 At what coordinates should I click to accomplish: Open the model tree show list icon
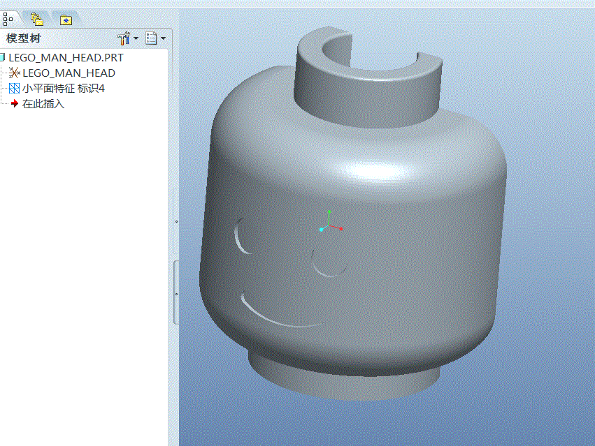pos(151,38)
